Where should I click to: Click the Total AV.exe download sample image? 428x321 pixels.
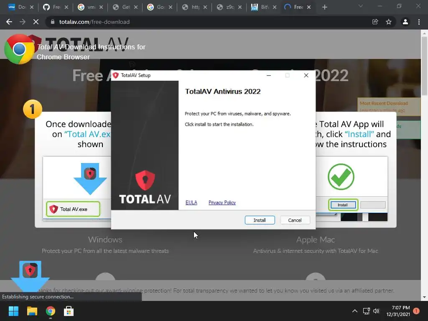coord(73,209)
